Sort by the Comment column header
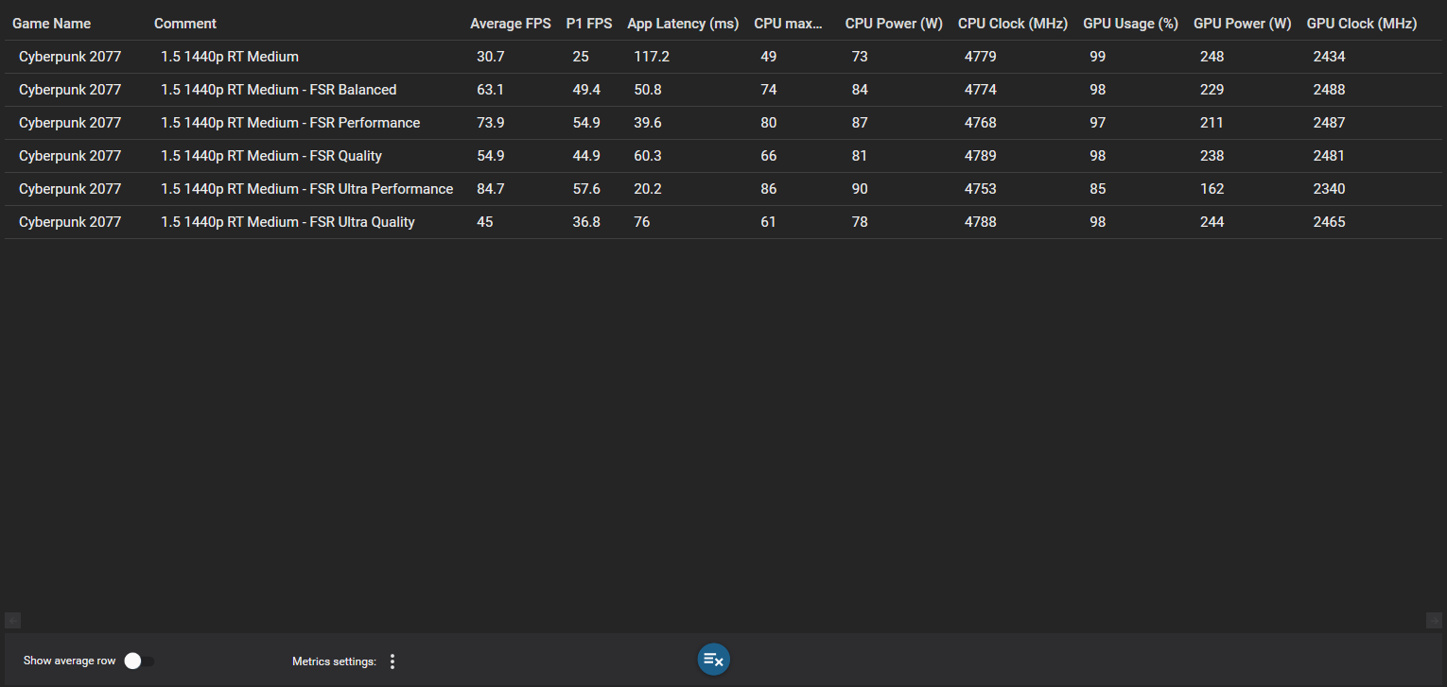Image resolution: width=1447 pixels, height=687 pixels. point(185,24)
